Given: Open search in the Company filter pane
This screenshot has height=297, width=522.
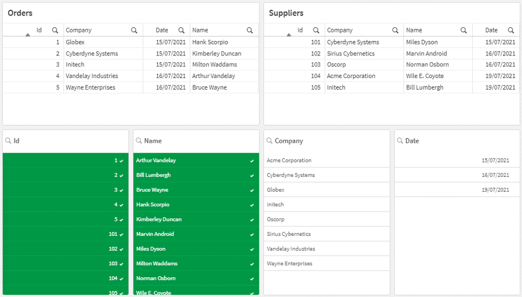Looking at the screenshot, I should point(269,141).
